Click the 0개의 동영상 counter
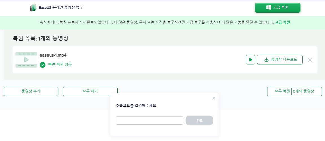This screenshot has width=325, height=141. (x=307, y=91)
